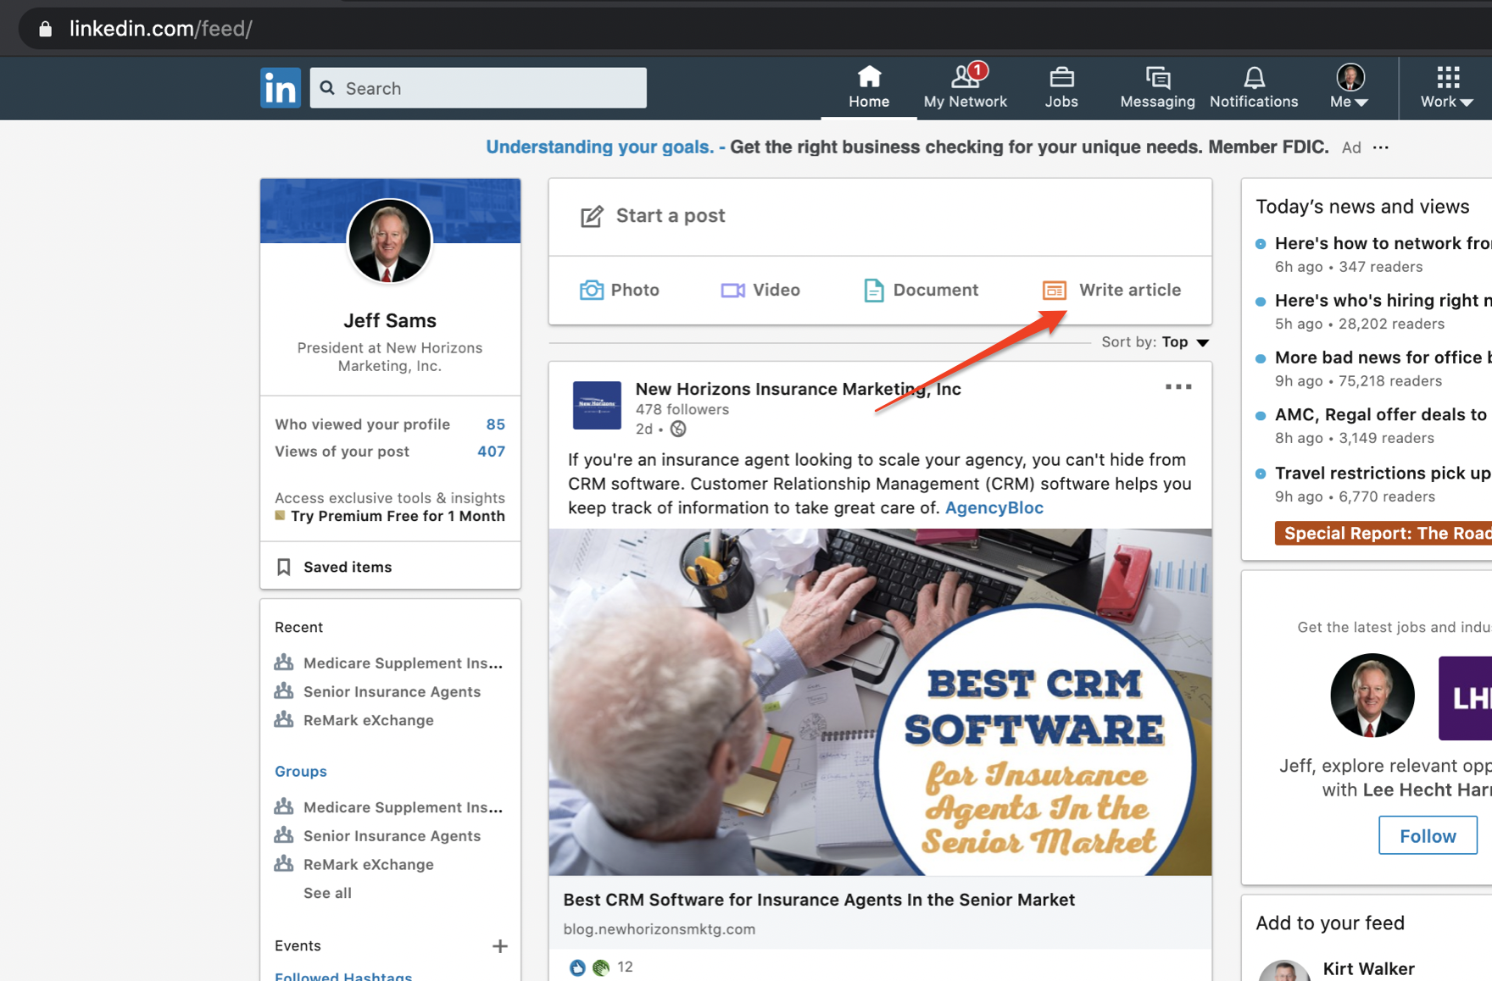This screenshot has width=1492, height=981.
Task: Open AMC, Regal offer deals news item
Action: pos(1382,414)
